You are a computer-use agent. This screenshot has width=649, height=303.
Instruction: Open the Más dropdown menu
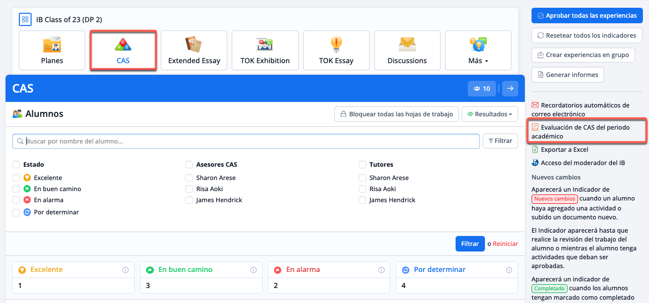(478, 50)
